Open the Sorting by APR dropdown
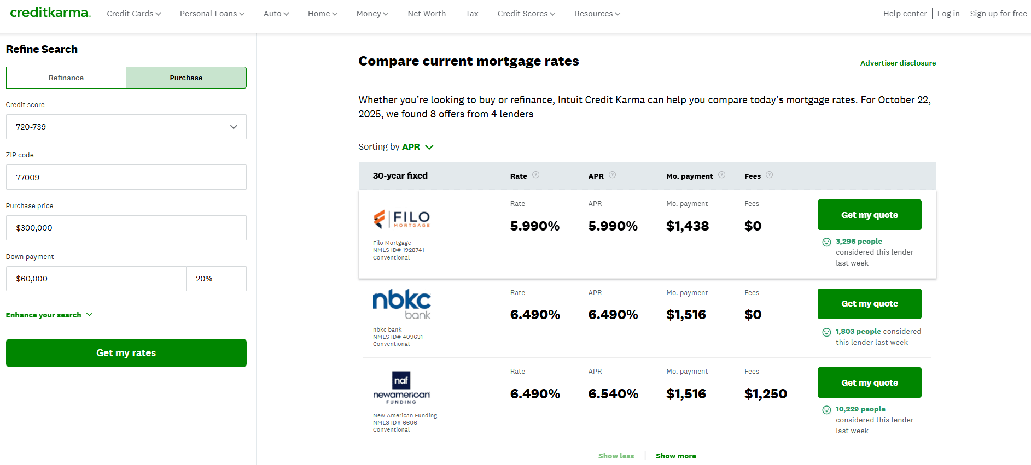This screenshot has height=465, width=1031. tap(417, 146)
